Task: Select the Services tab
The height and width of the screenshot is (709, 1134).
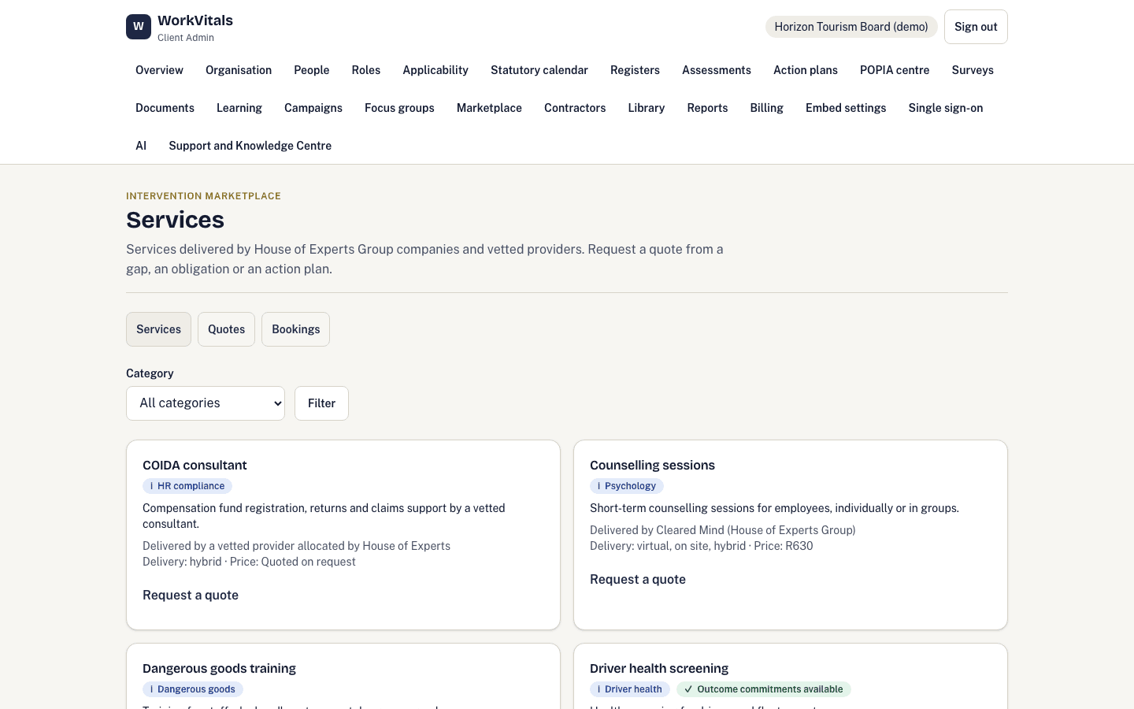Action: pyautogui.click(x=158, y=329)
